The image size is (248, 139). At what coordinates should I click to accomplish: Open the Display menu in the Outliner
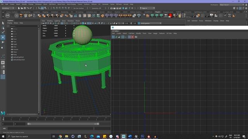(x=10, y=23)
